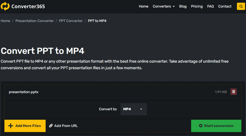Open the Pricing page
This screenshot has height=136, width=246.
(197, 6)
